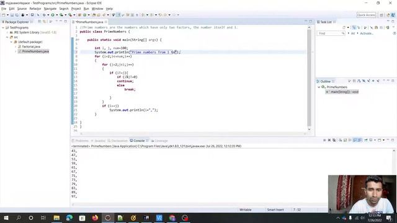The image size is (397, 223).
Task: Click the Save All toolbar icon
Action: (17, 15)
